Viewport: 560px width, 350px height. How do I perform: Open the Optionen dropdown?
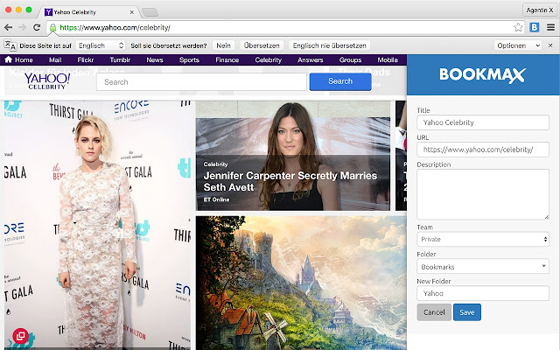click(x=518, y=45)
